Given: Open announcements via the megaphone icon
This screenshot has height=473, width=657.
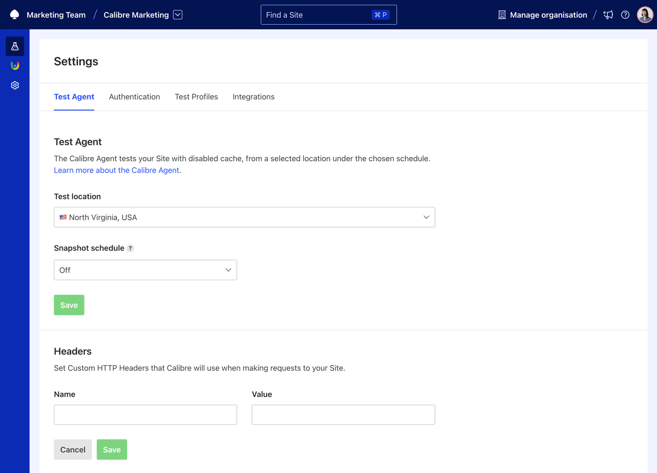Looking at the screenshot, I should tap(608, 15).
